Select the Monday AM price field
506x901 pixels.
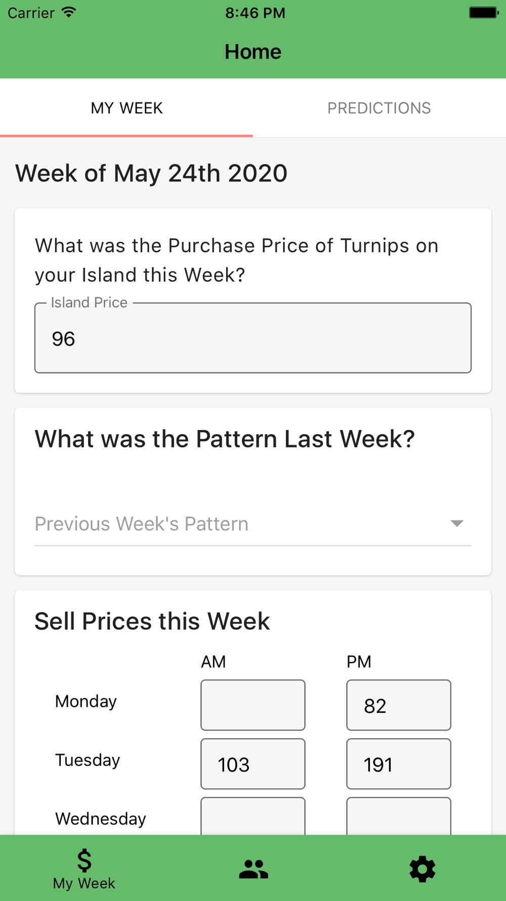(253, 705)
